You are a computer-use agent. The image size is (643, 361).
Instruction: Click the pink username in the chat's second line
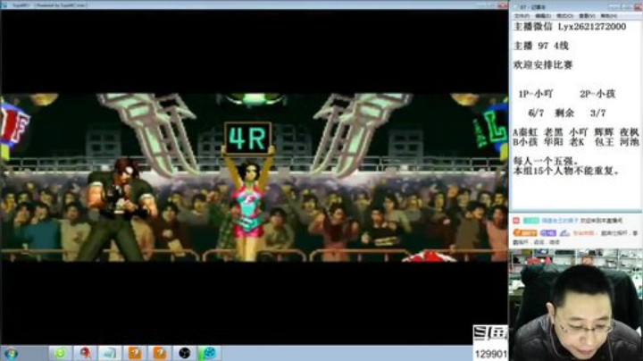[583, 233]
